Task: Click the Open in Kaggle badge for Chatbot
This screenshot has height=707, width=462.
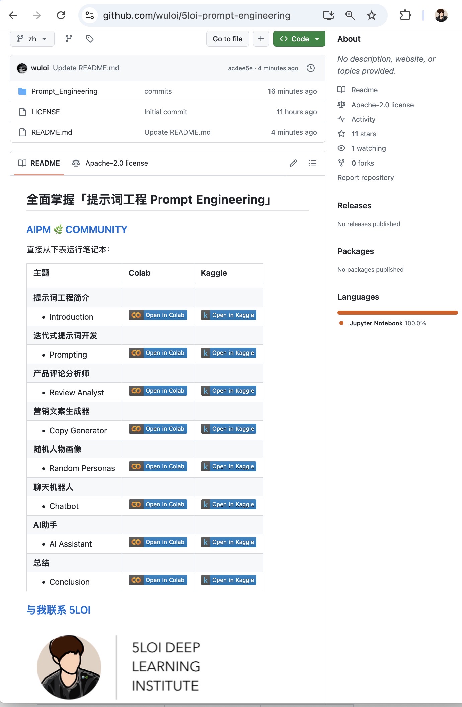Action: tap(229, 504)
